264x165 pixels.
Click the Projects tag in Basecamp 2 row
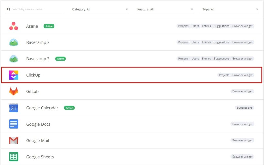(x=183, y=42)
